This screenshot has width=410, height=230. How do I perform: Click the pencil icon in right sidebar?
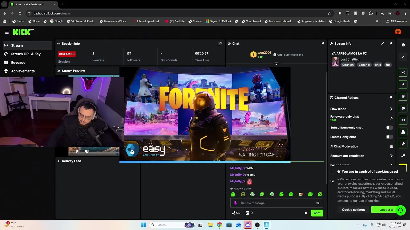point(403,57)
